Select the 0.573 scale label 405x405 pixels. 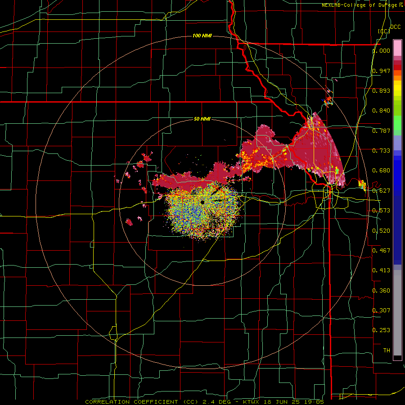381,211
